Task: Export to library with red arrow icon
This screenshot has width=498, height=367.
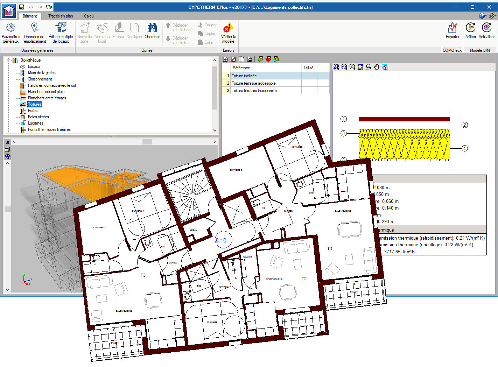Action: pos(268,59)
